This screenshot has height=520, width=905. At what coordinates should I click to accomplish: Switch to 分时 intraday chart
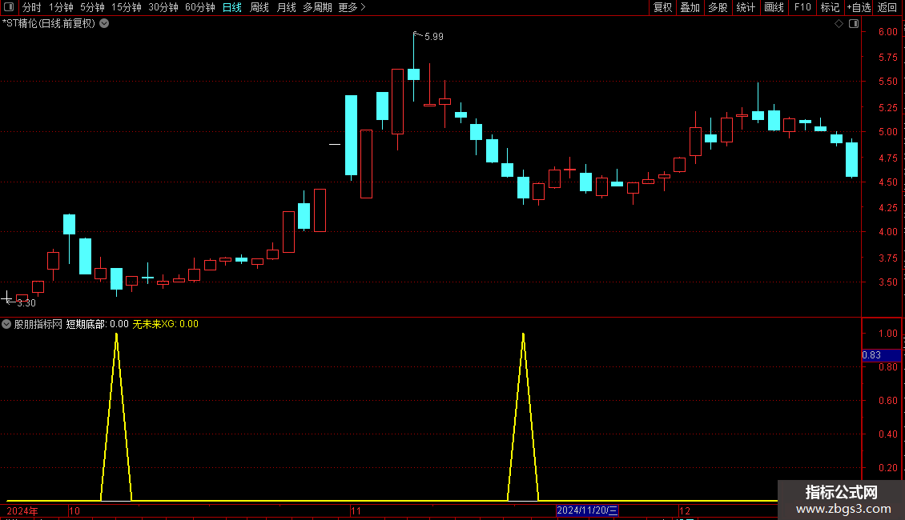[32, 7]
